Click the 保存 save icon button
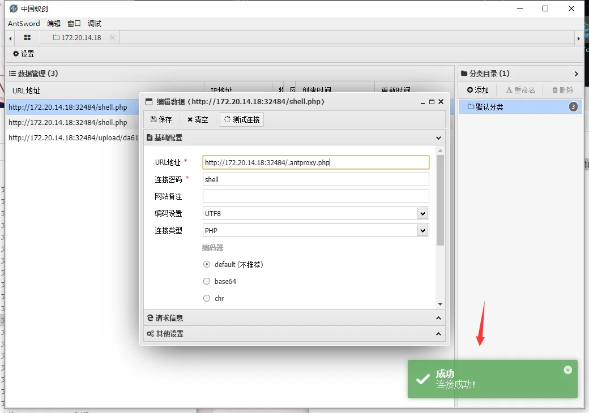The width and height of the screenshot is (589, 413). pos(161,119)
